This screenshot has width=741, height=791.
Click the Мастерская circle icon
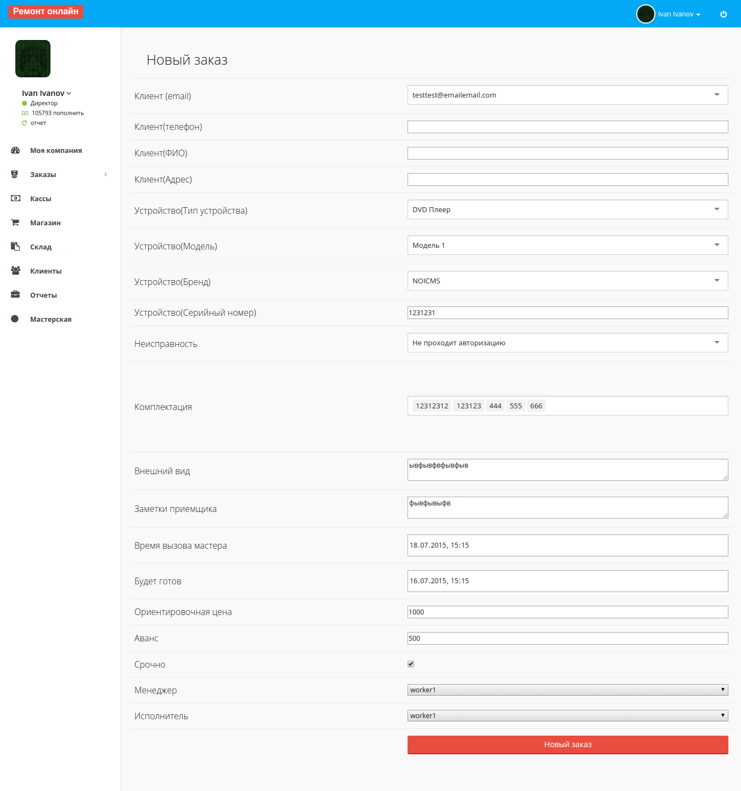pyautogui.click(x=15, y=319)
